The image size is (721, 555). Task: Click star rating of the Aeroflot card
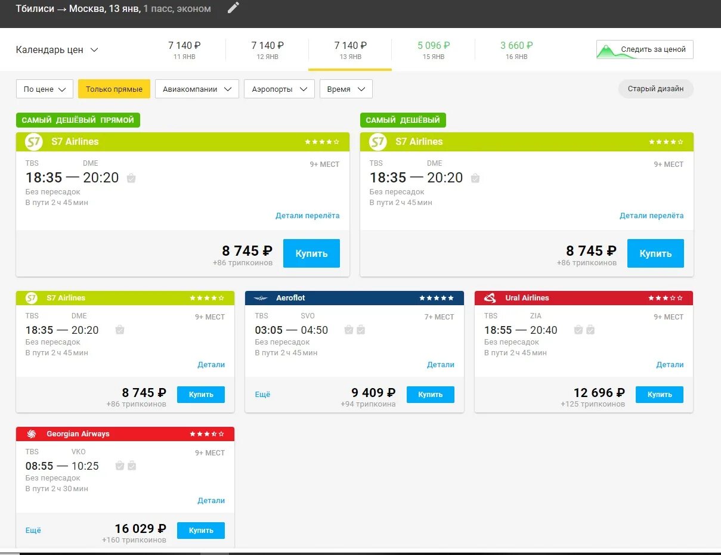pos(437,298)
